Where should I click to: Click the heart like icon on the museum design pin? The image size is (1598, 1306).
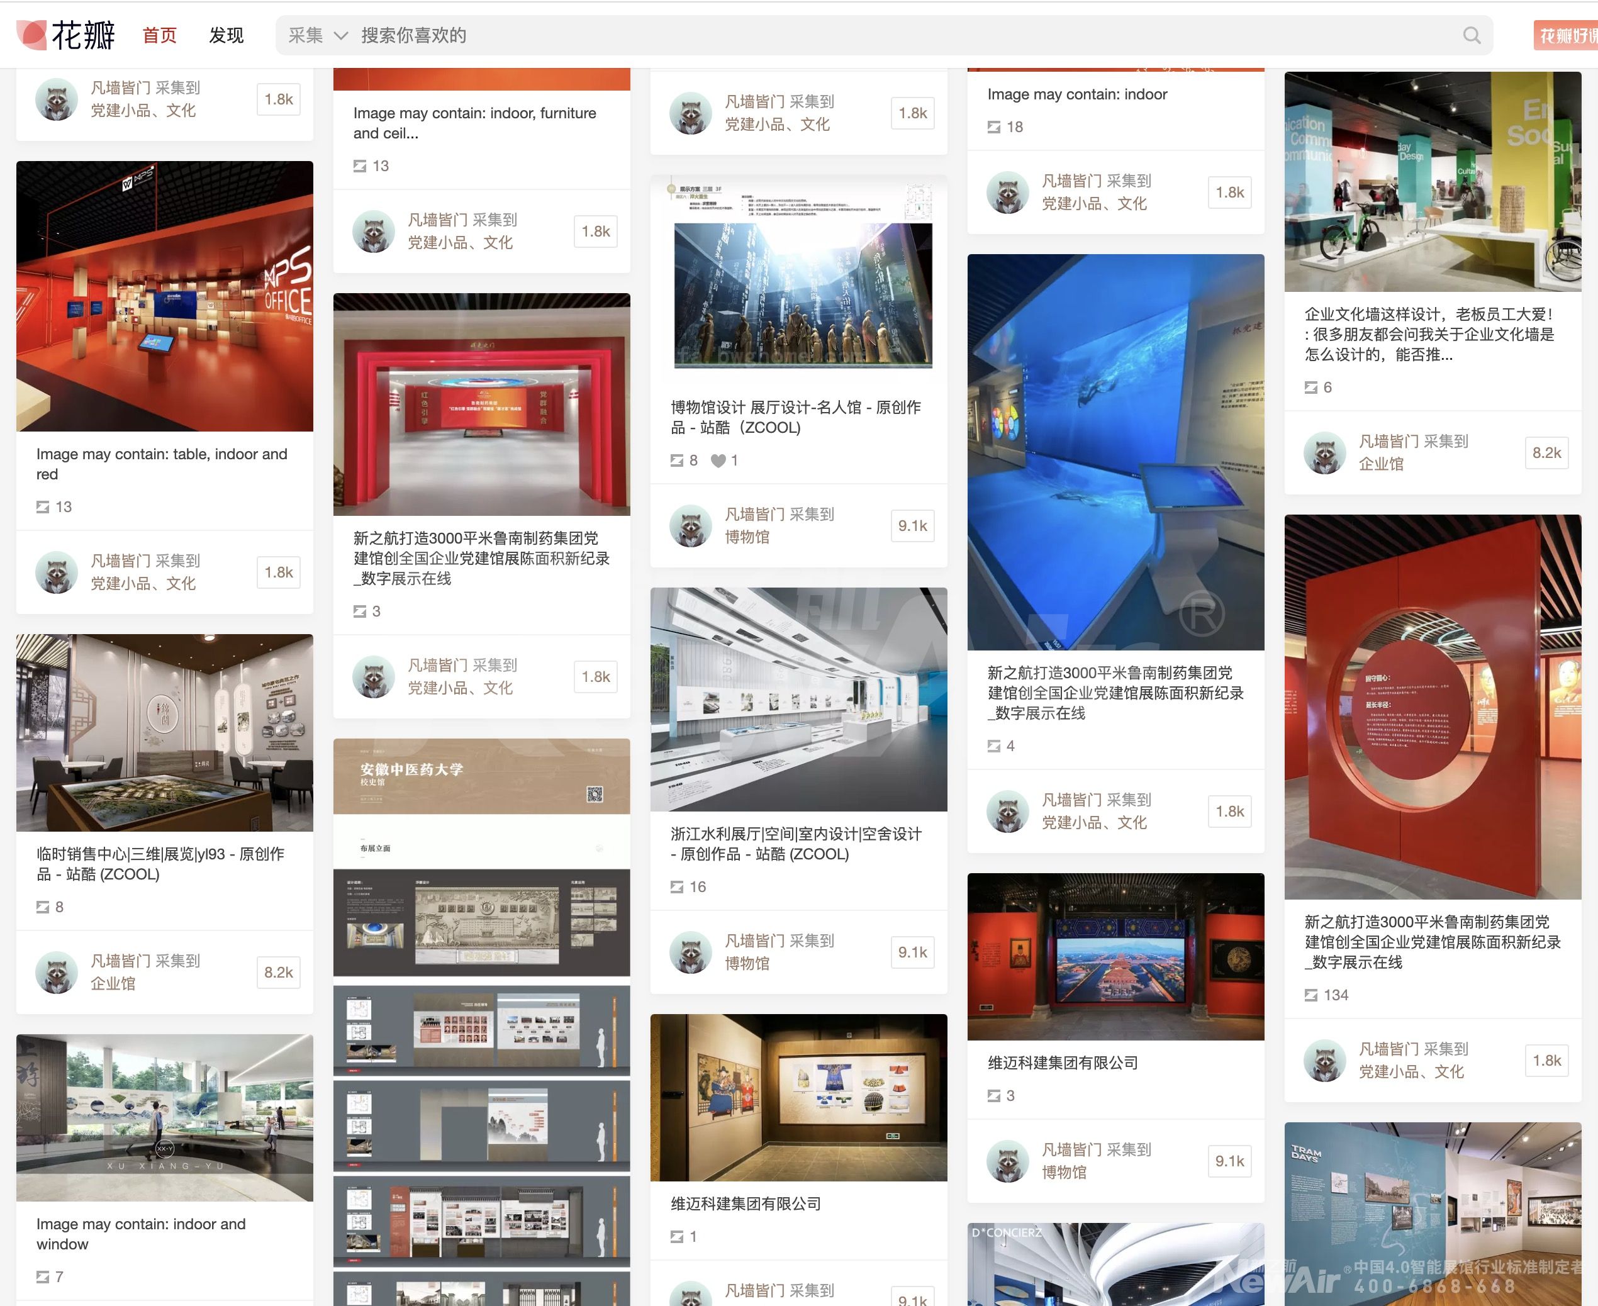[x=718, y=460]
